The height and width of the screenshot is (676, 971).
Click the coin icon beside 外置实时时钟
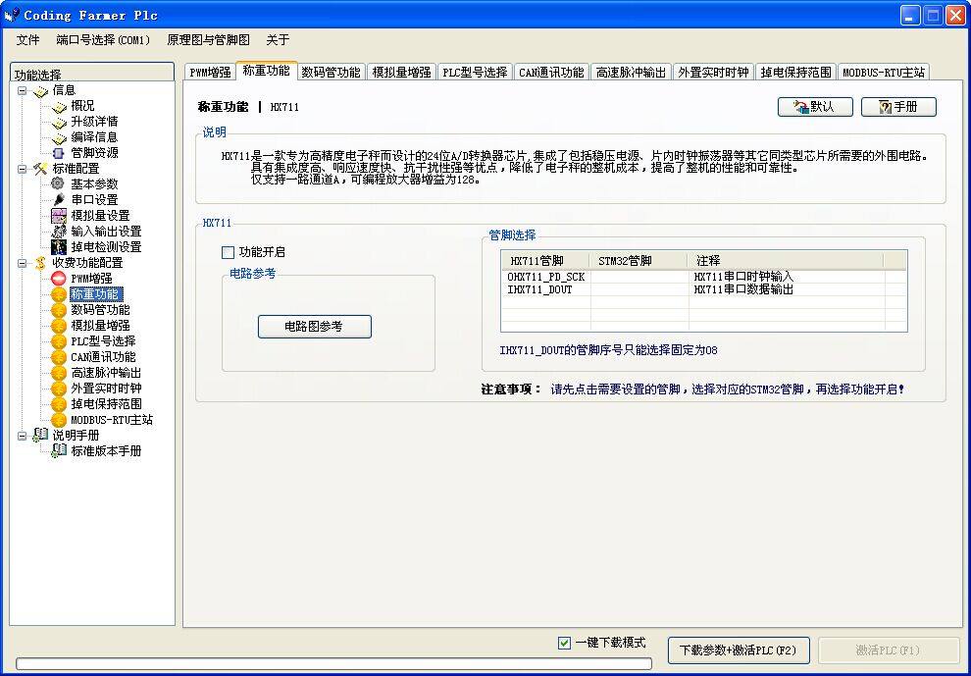[59, 389]
